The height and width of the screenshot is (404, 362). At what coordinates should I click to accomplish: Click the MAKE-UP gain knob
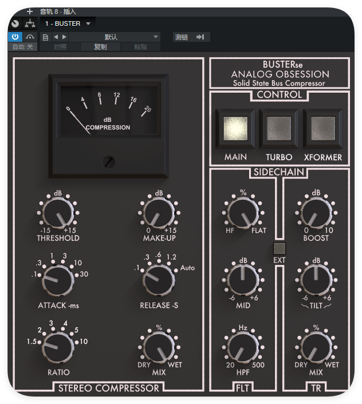(159, 213)
